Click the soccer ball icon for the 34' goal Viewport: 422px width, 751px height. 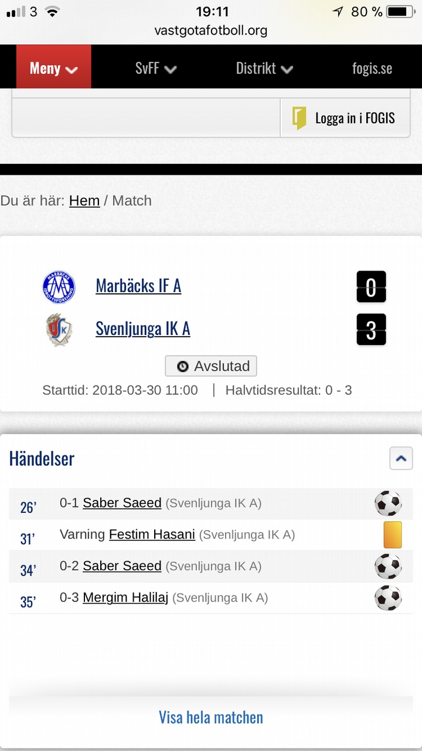[x=388, y=567]
